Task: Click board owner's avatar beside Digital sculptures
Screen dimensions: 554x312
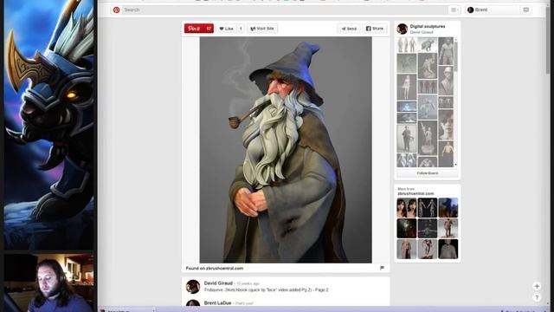Action: pyautogui.click(x=402, y=29)
